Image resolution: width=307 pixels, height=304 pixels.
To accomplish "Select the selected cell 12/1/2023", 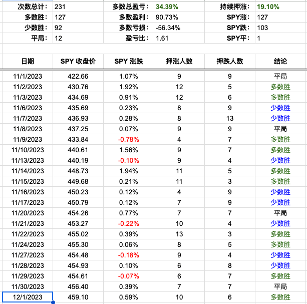I will point(28,297).
